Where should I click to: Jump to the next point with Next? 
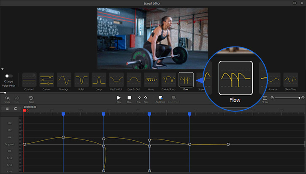point(146,98)
